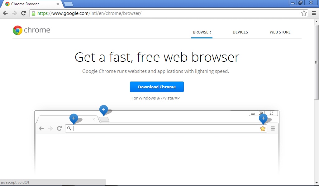Click the green padlock security icon
Viewport: 319px width, 186px height.
click(x=33, y=13)
